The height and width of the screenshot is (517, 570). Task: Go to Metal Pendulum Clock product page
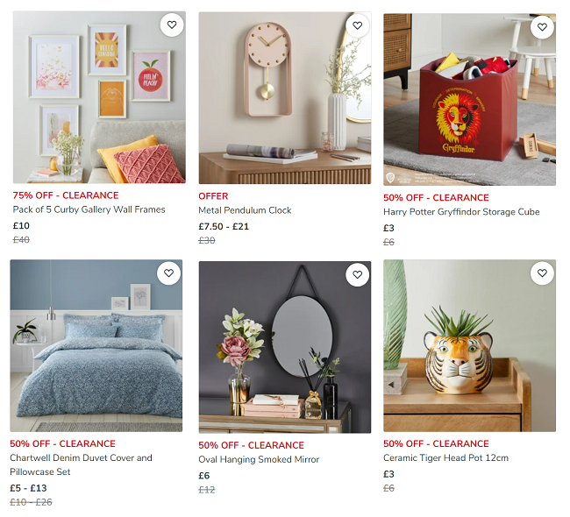coord(245,210)
